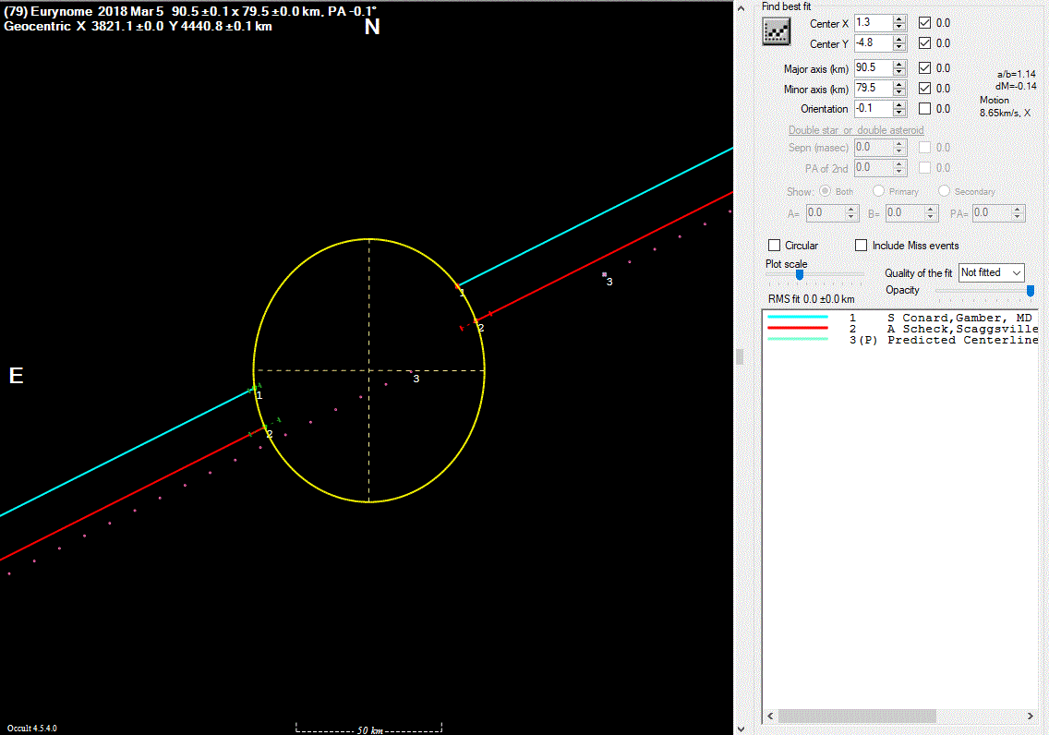Click the Opacity slider handle
Viewport: 1049px width, 735px height.
1031,290
